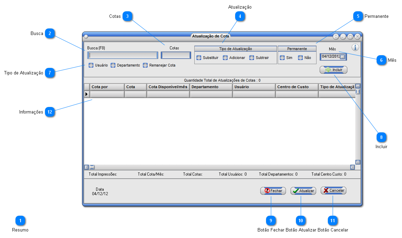Click the horizontal scrollbar thumb

click(x=92, y=167)
